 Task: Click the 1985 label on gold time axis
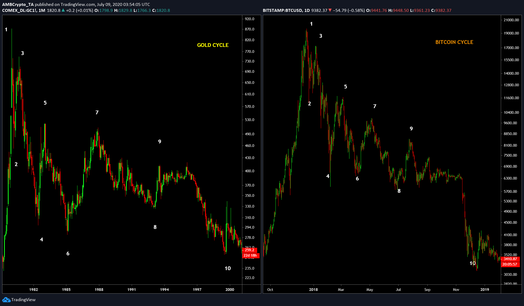coord(66,290)
